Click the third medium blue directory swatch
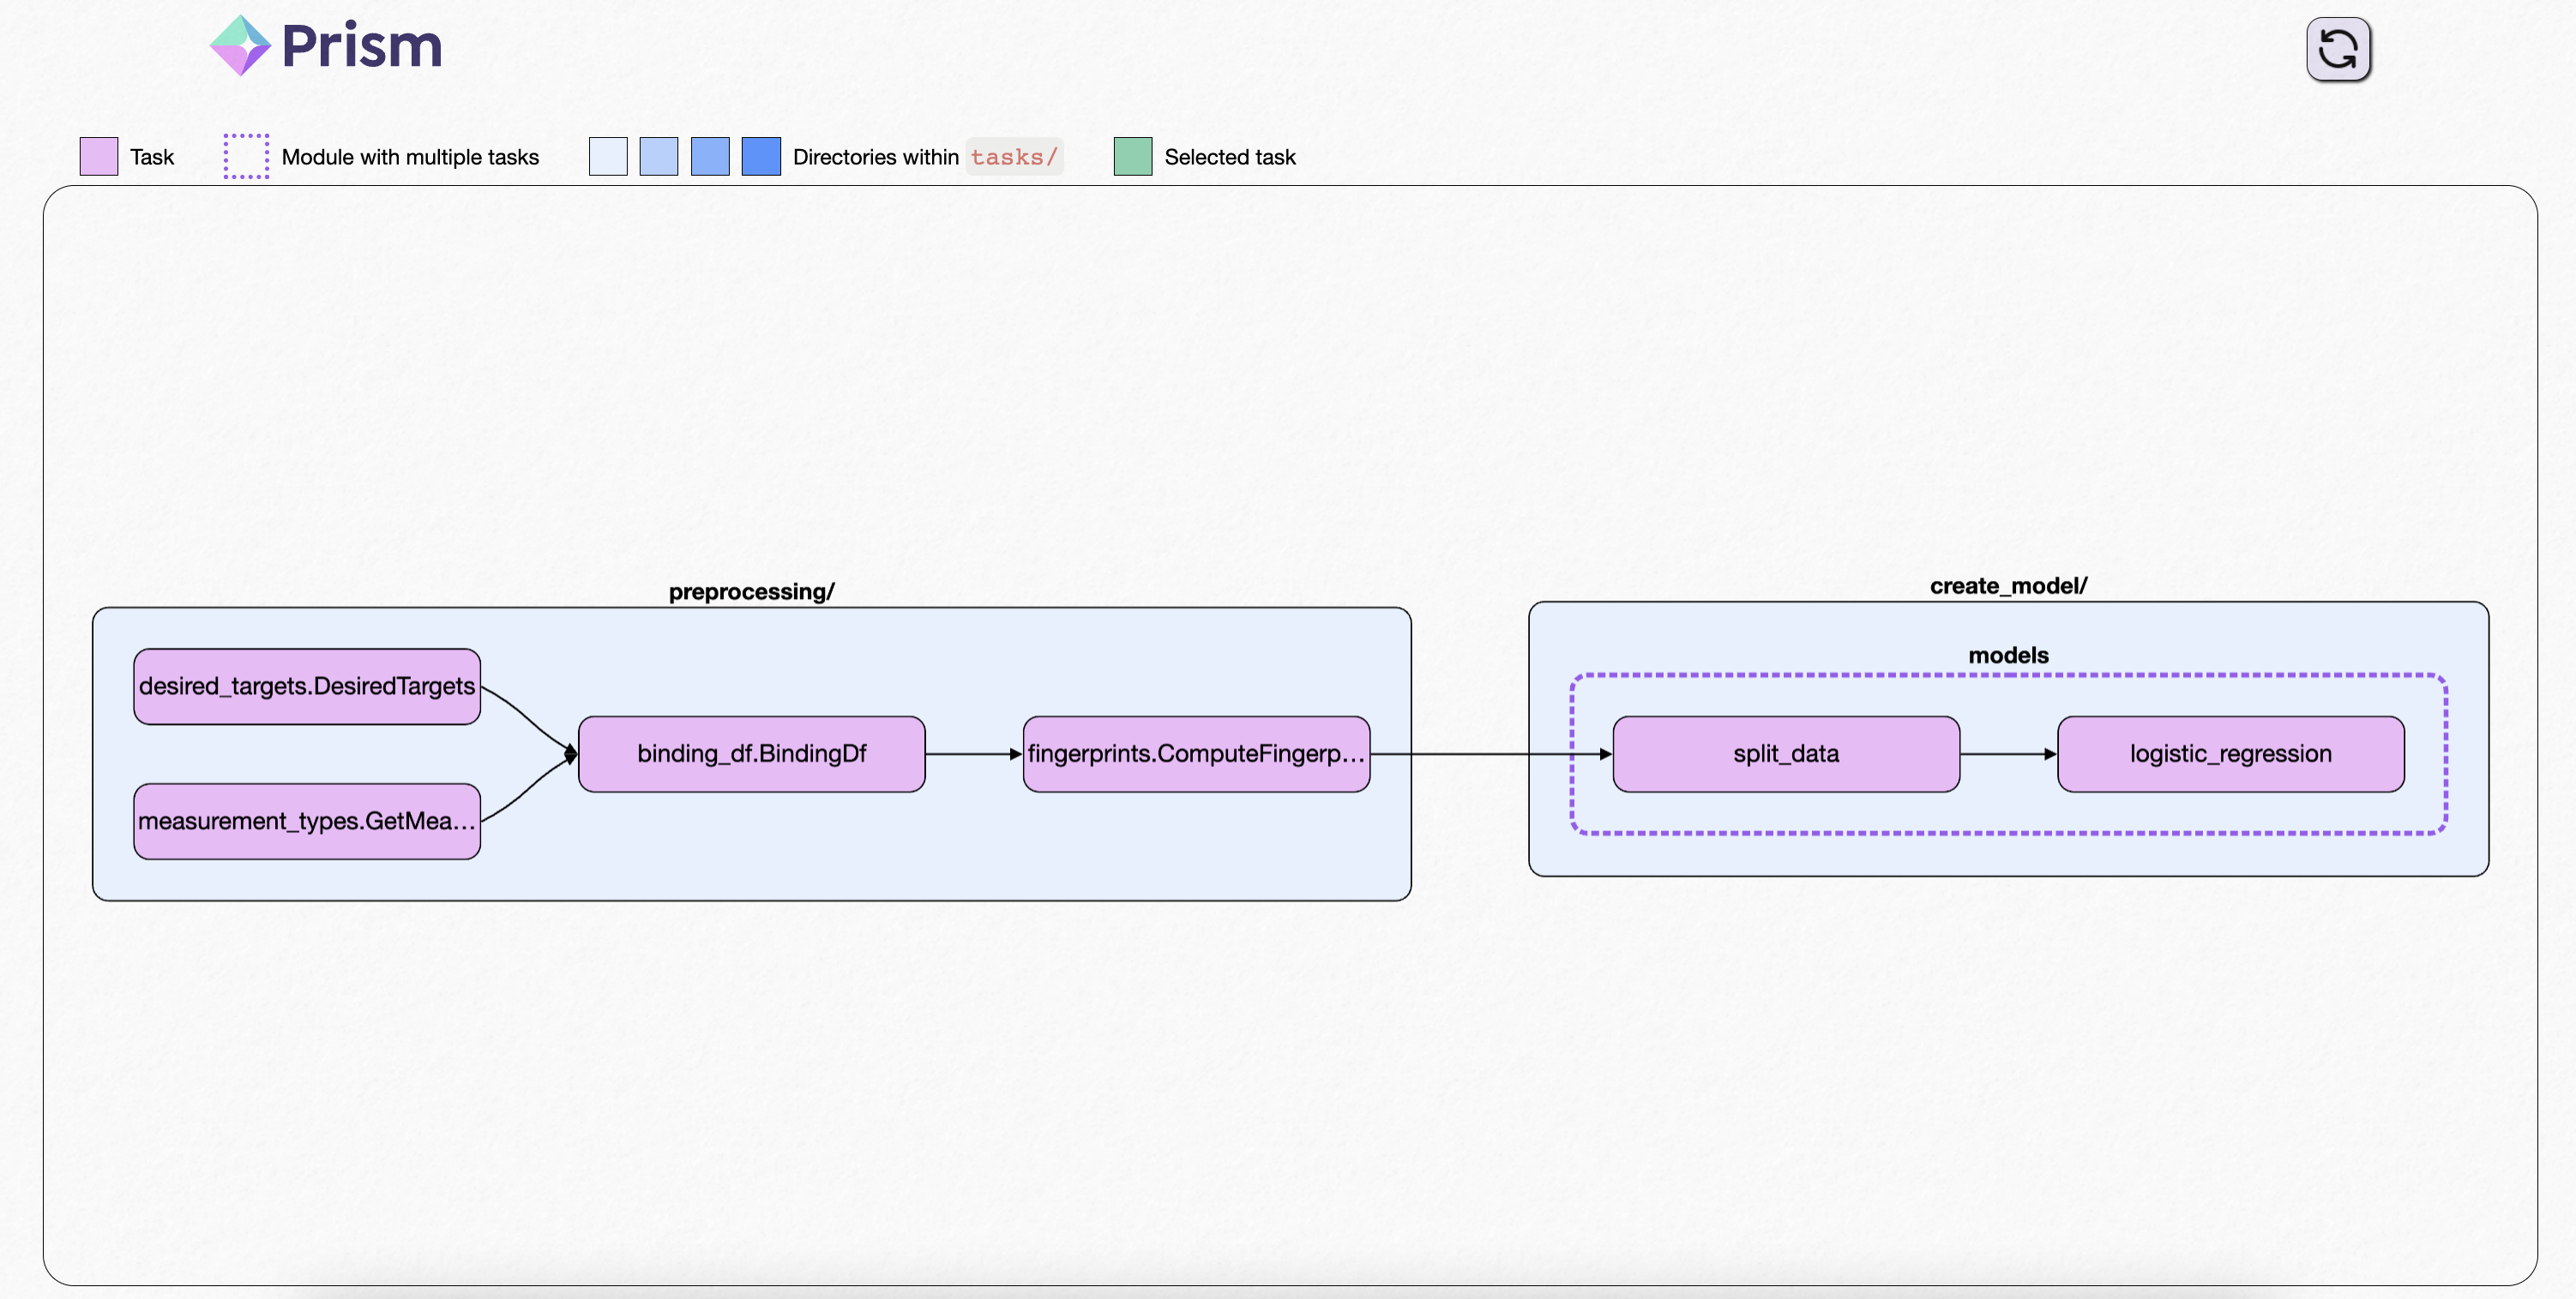 point(710,157)
